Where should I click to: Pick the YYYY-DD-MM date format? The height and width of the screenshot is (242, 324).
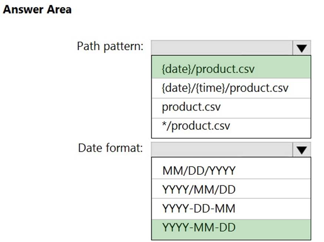point(198,209)
